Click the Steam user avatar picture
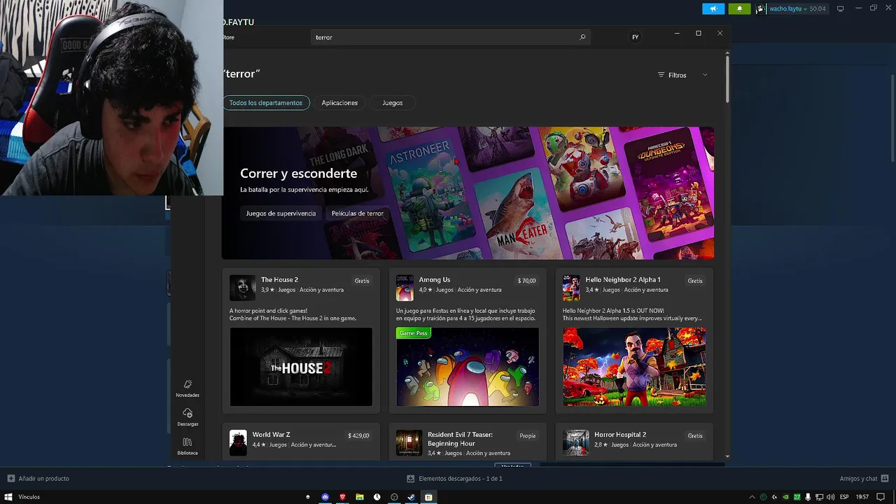The image size is (896, 504). 760,8
